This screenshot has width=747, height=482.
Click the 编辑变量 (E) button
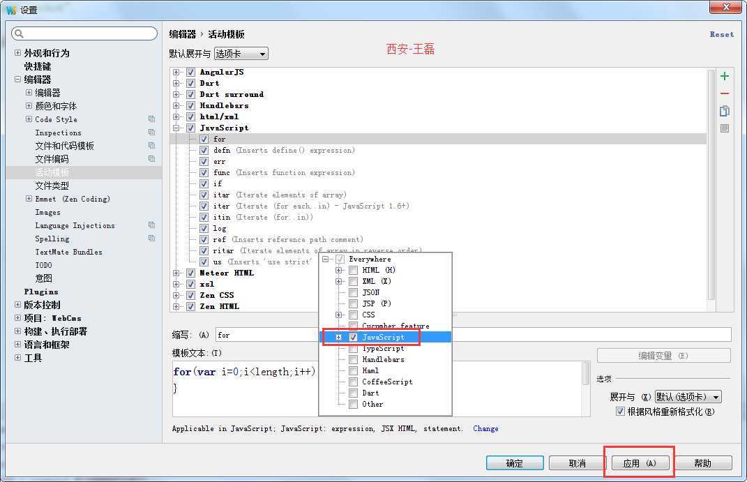(663, 356)
